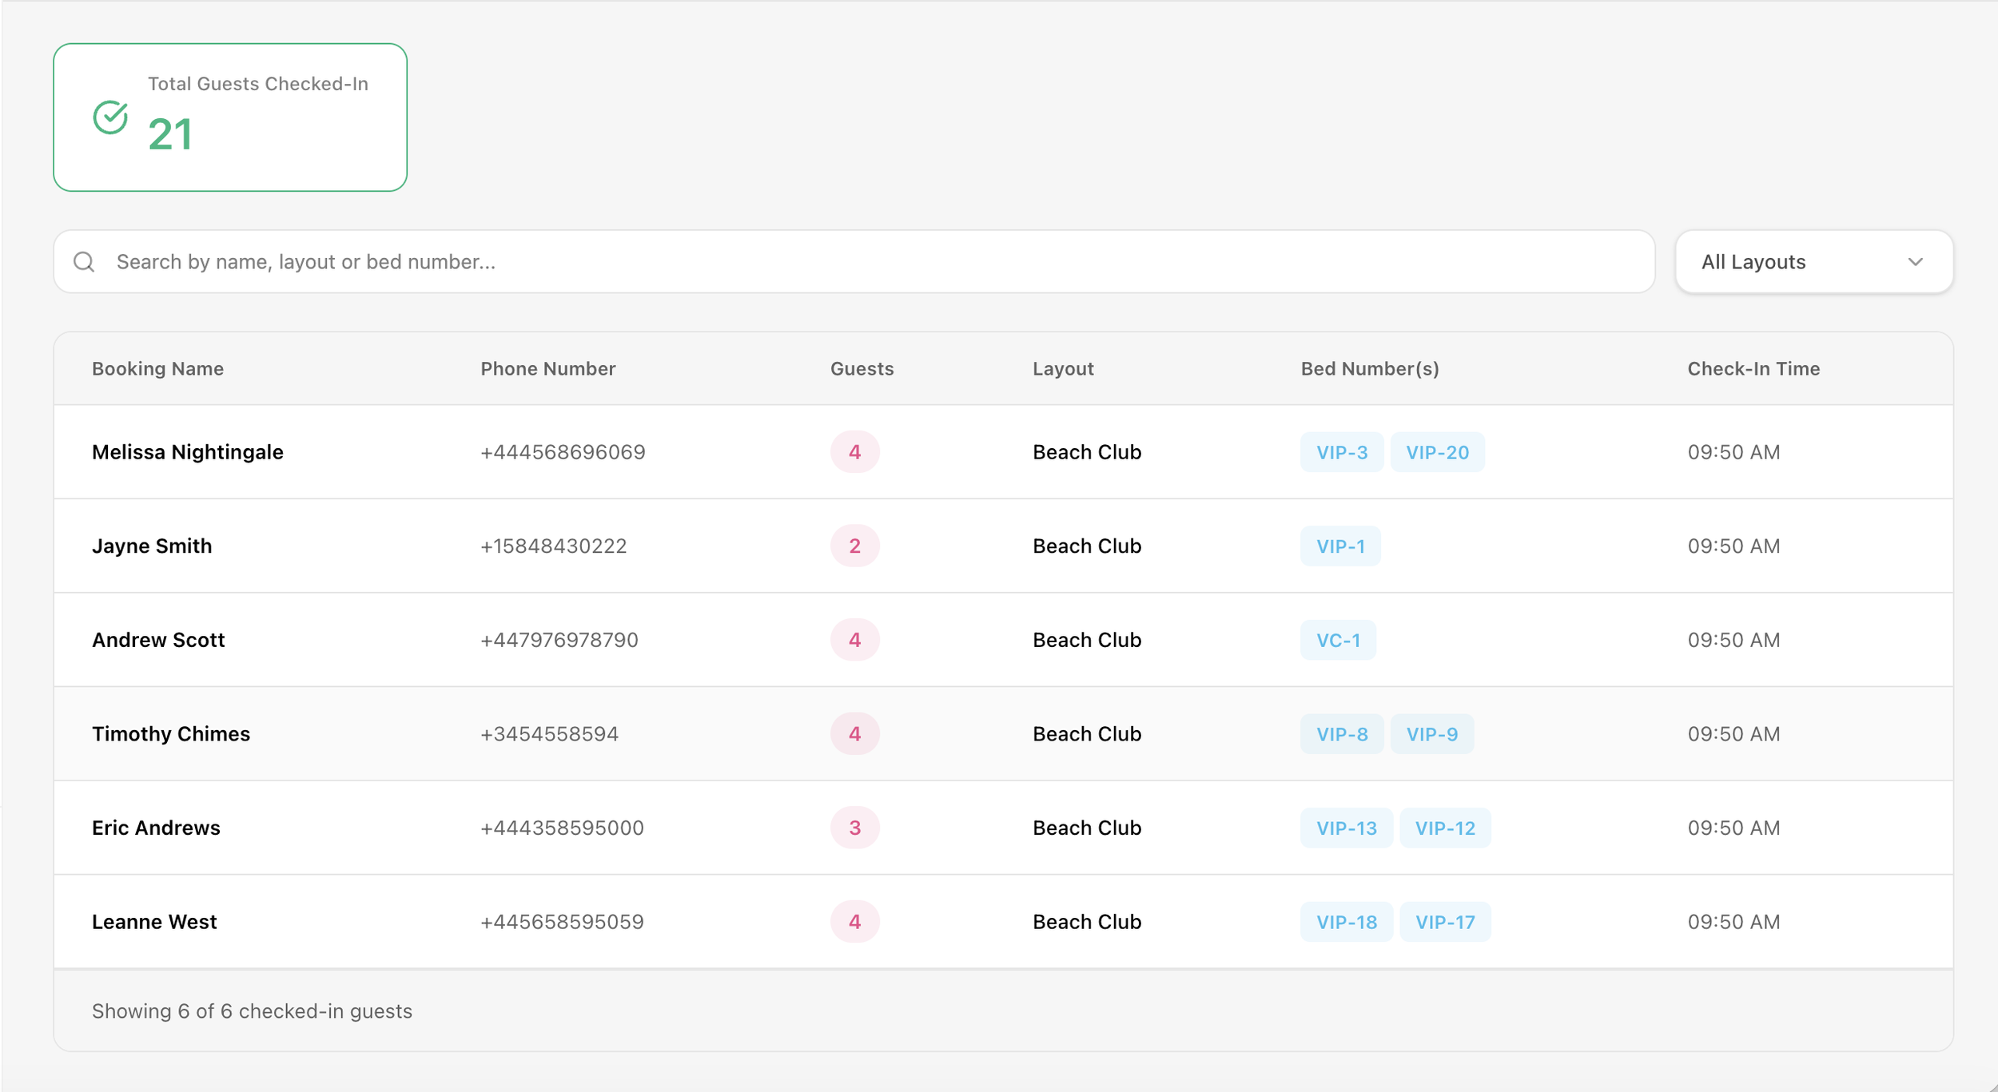Click the VIP-17 bed tag
This screenshot has height=1092, width=1998.
[x=1444, y=923]
